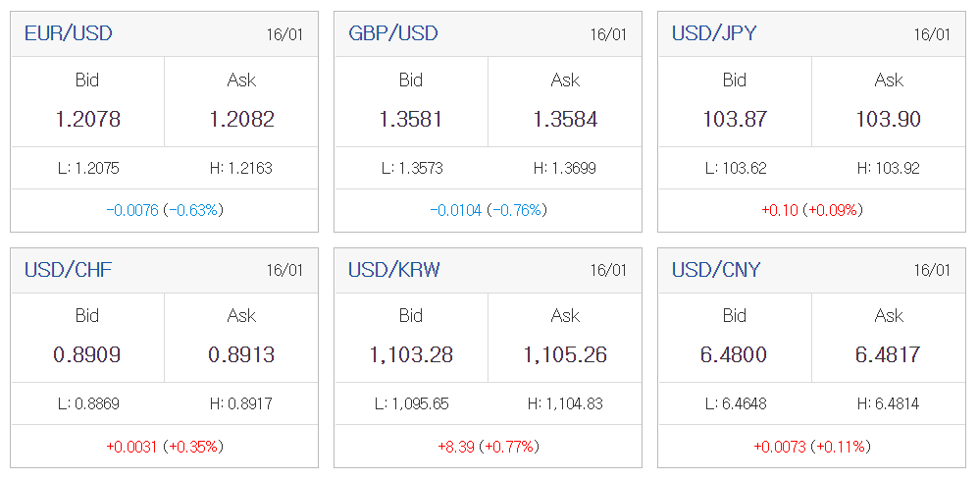The height and width of the screenshot is (481, 978).
Task: Open the USD/CHF currency pair title
Action: tap(69, 270)
